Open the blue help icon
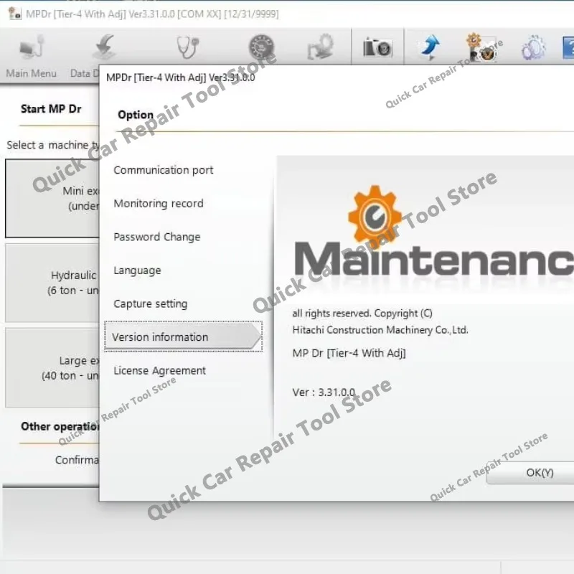 click(x=568, y=47)
